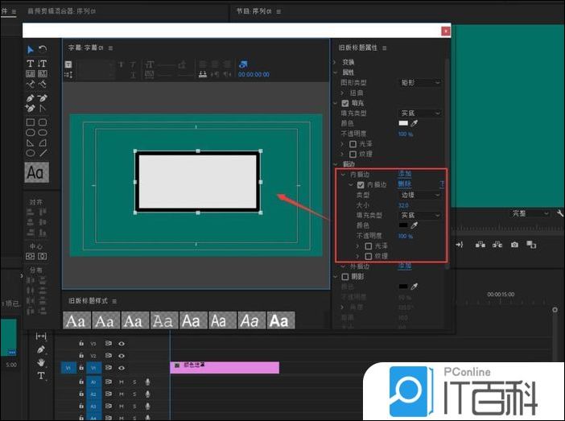Choose the Pen tool in title tools

31,97
